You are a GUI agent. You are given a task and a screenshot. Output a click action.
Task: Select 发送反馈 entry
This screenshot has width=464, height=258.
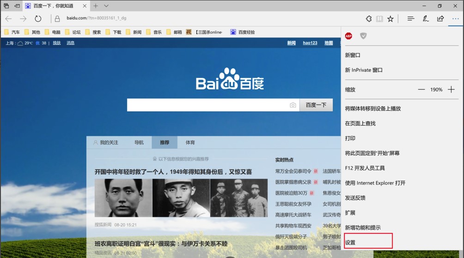click(x=355, y=197)
